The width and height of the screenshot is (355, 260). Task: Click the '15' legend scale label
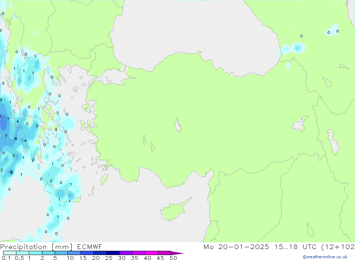[83, 258]
